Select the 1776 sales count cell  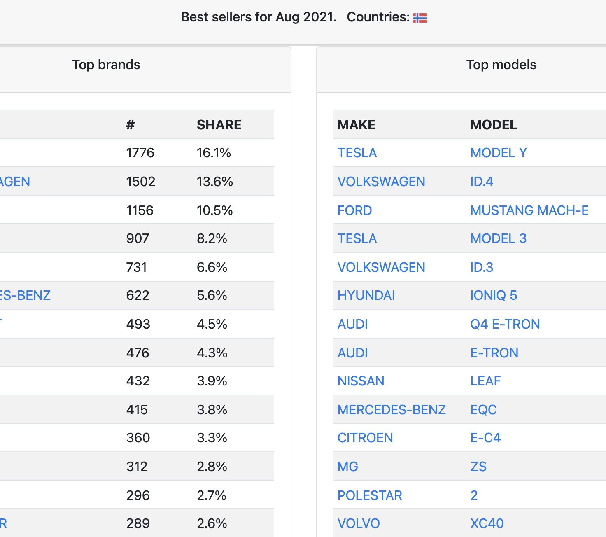coord(140,153)
